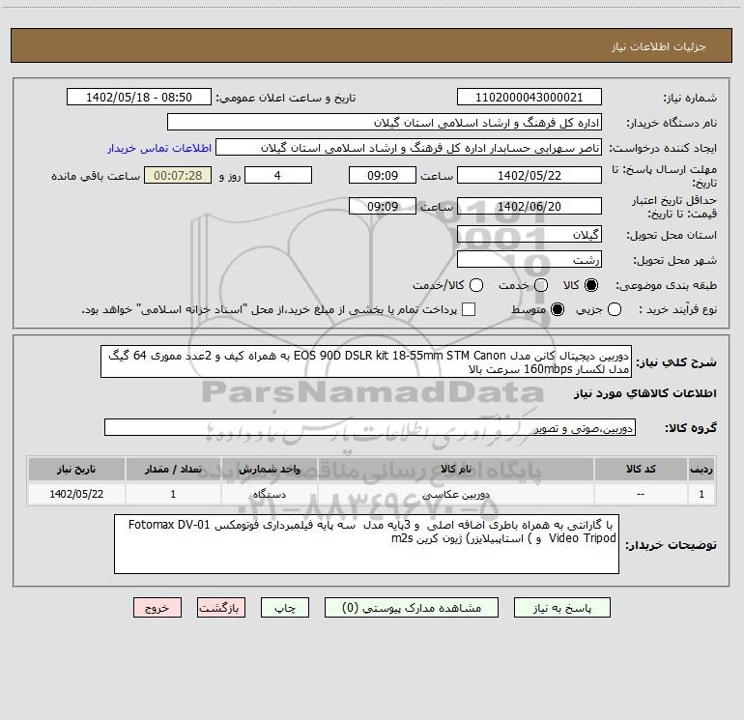This screenshot has height=720, width=744.
Task: Click the table date cell 1402/05/22
Action: [76, 494]
